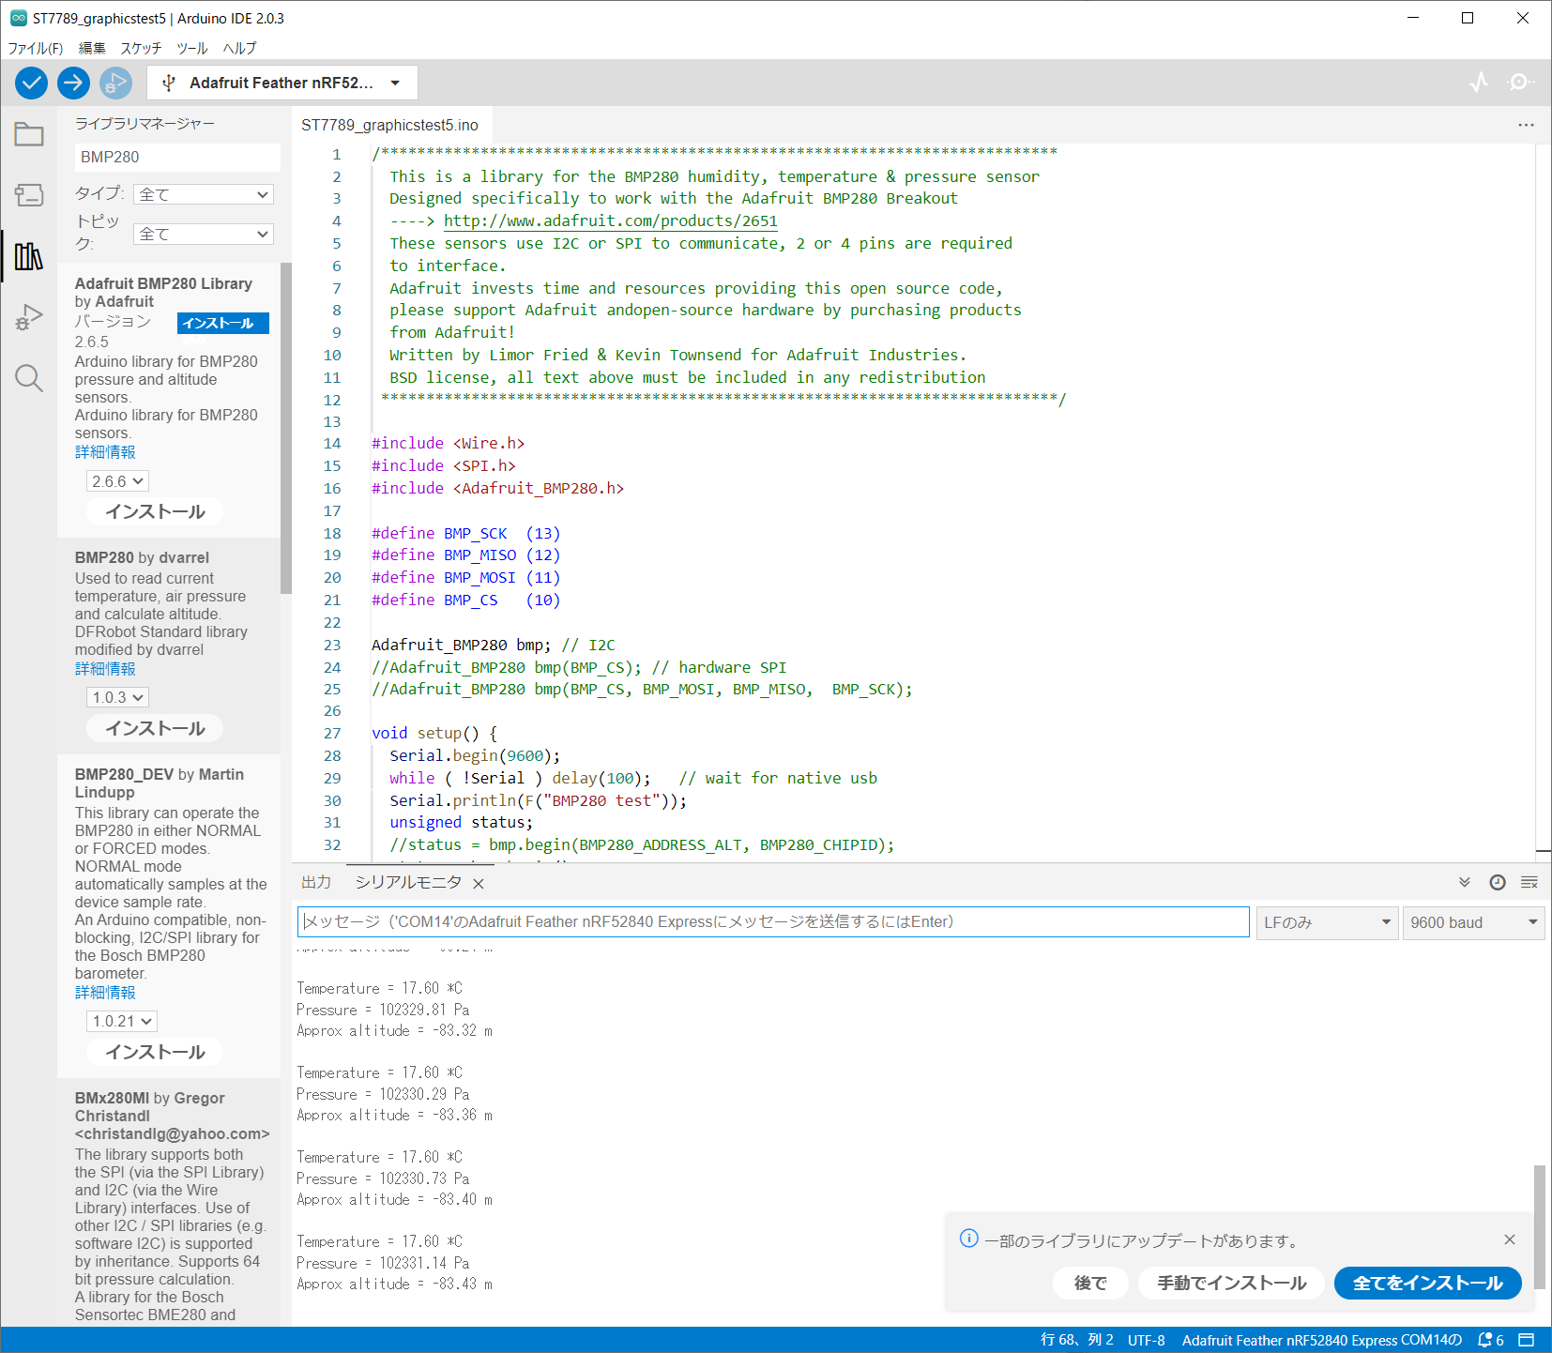The height and width of the screenshot is (1353, 1552).
Task: Expand the 9600 baud rate dropdown
Action: coord(1472,922)
